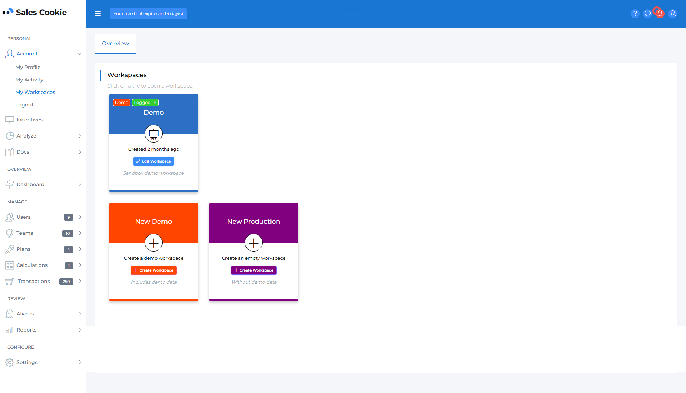Select the Overview tab
The height and width of the screenshot is (393, 686).
pos(115,44)
